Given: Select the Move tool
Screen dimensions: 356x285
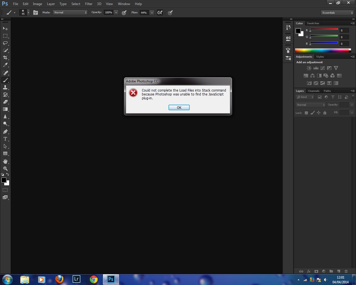Looking at the screenshot, I should point(5,28).
